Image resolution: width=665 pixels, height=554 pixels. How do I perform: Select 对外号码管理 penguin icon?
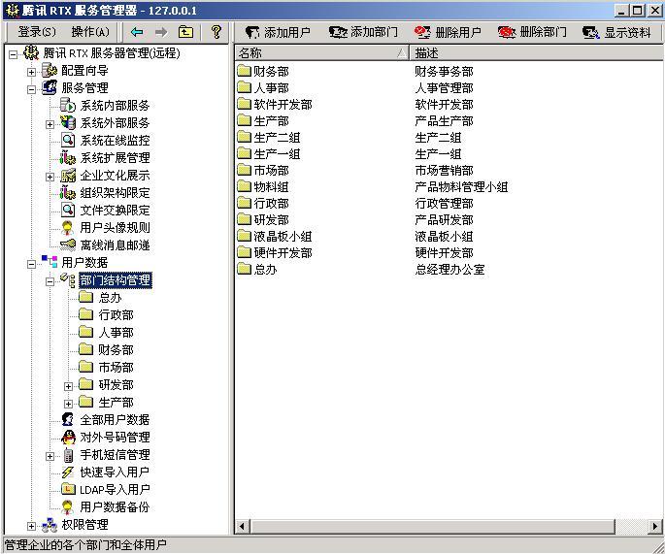tap(68, 437)
